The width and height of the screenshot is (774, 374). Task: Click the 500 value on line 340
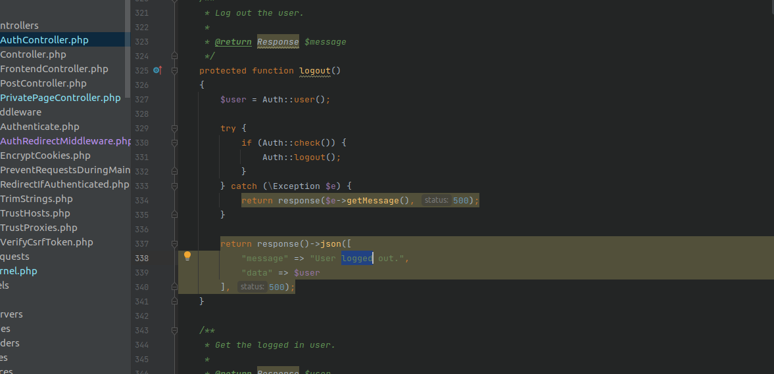point(276,287)
